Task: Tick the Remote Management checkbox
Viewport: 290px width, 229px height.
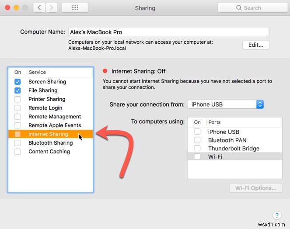Action: pos(17,117)
